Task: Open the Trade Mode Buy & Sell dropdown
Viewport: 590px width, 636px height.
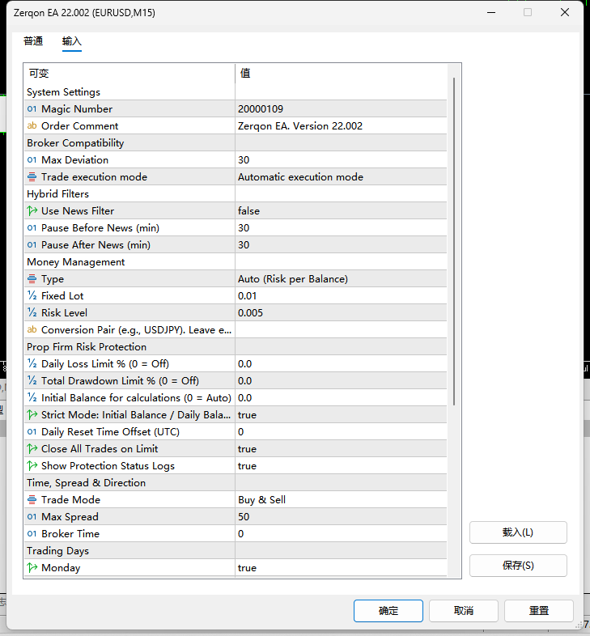Action: 341,500
